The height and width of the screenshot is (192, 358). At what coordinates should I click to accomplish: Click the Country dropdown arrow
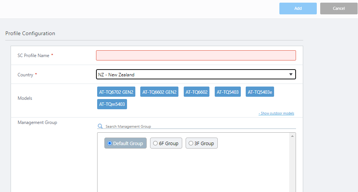point(291,74)
